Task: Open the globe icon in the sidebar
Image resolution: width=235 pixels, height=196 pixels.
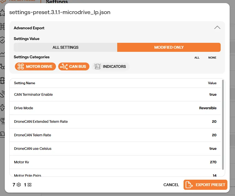Action: tap(3, 81)
